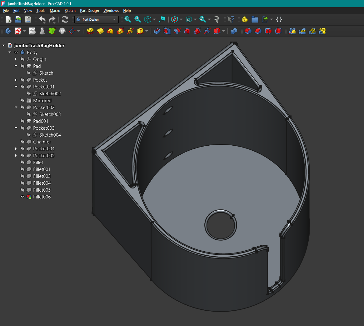This screenshot has height=326, width=364.
Task: Open the Part Design workbench dropdown
Action: (x=96, y=20)
